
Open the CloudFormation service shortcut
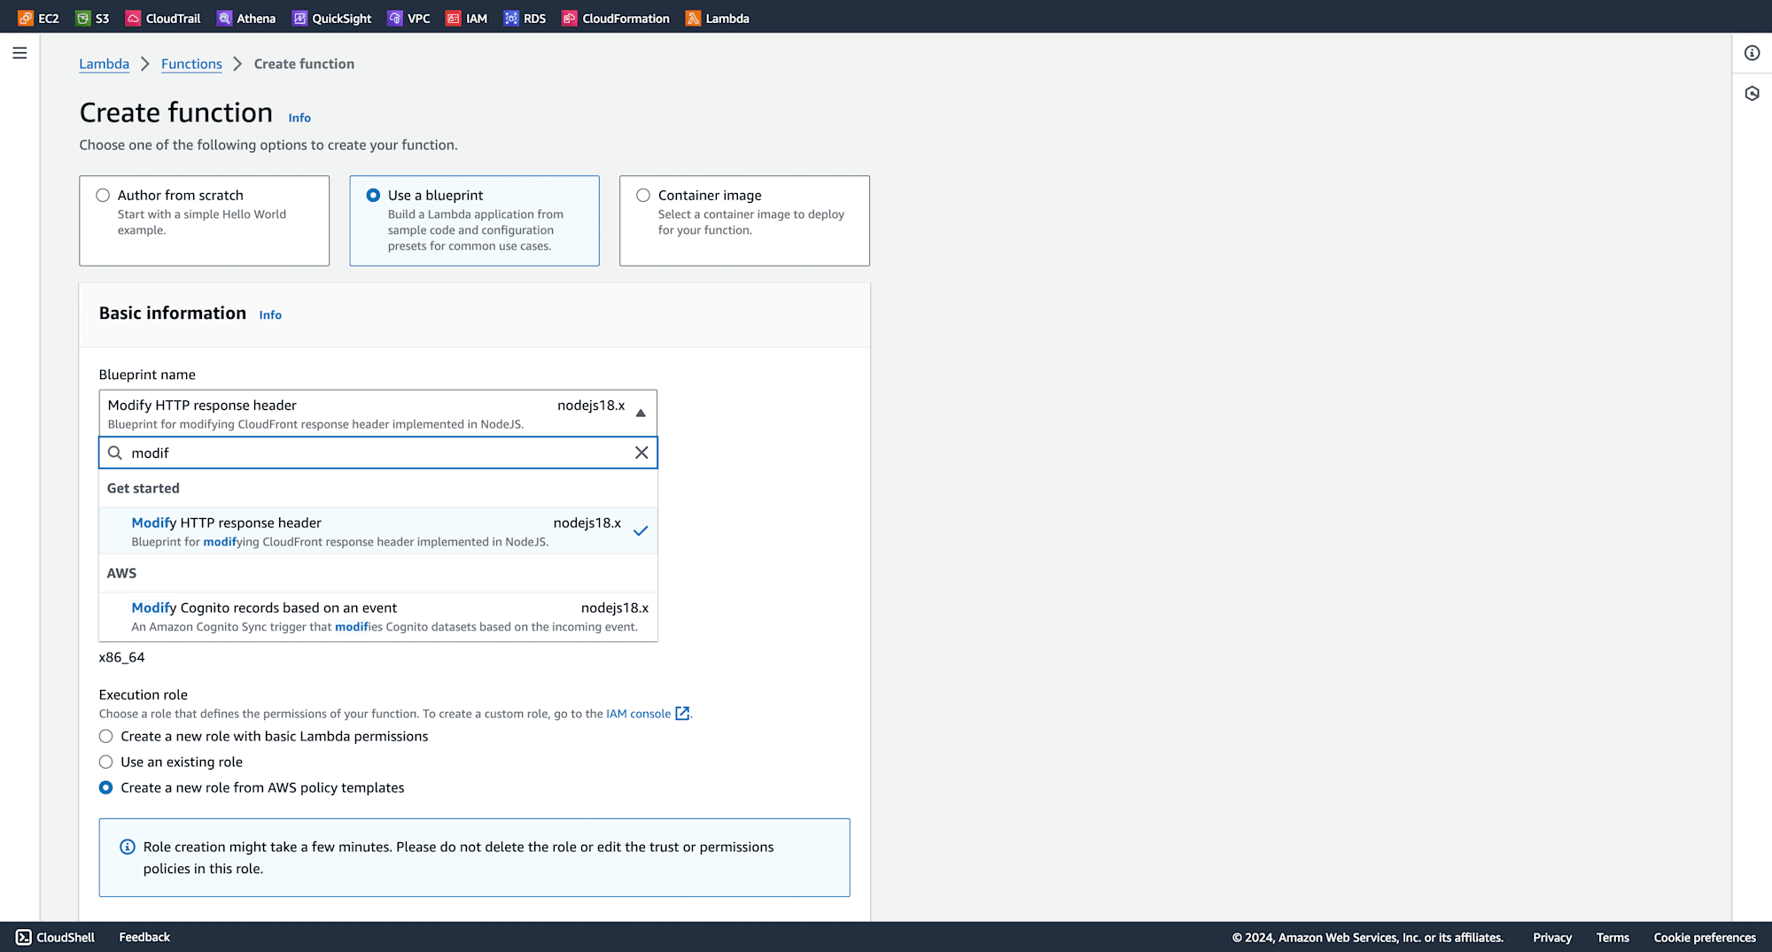point(616,18)
